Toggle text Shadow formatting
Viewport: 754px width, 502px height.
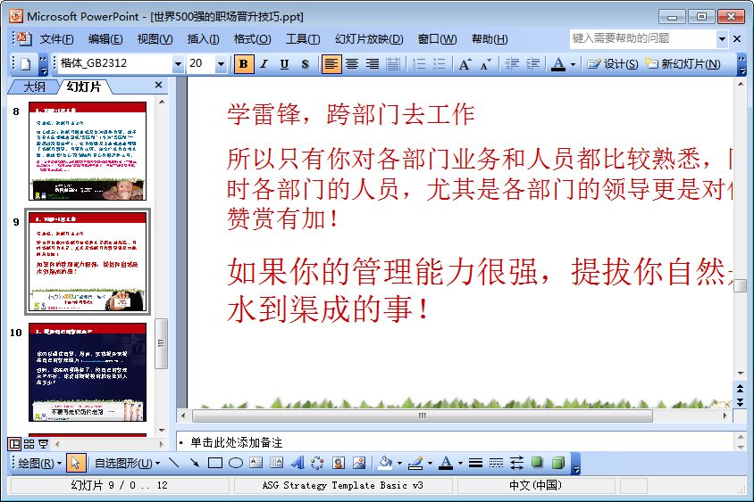[x=305, y=64]
